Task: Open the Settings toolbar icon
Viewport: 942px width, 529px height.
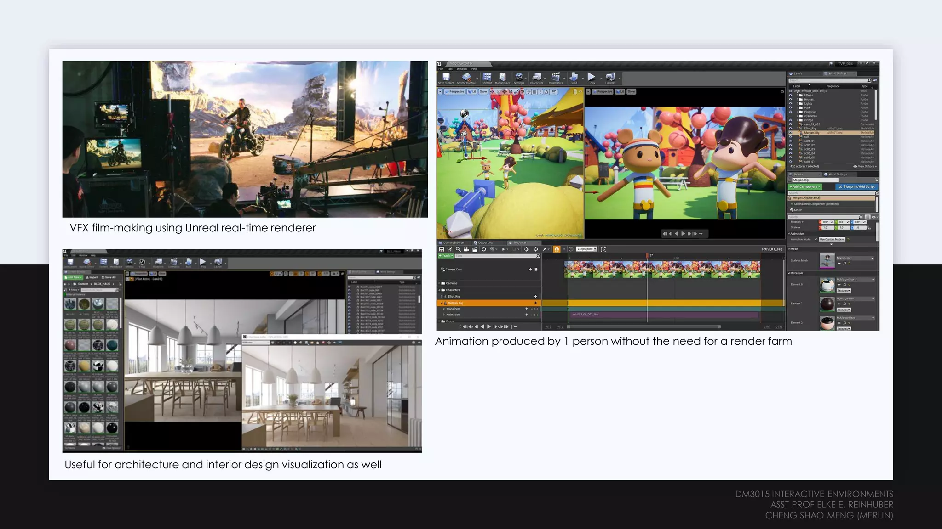Action: click(519, 78)
